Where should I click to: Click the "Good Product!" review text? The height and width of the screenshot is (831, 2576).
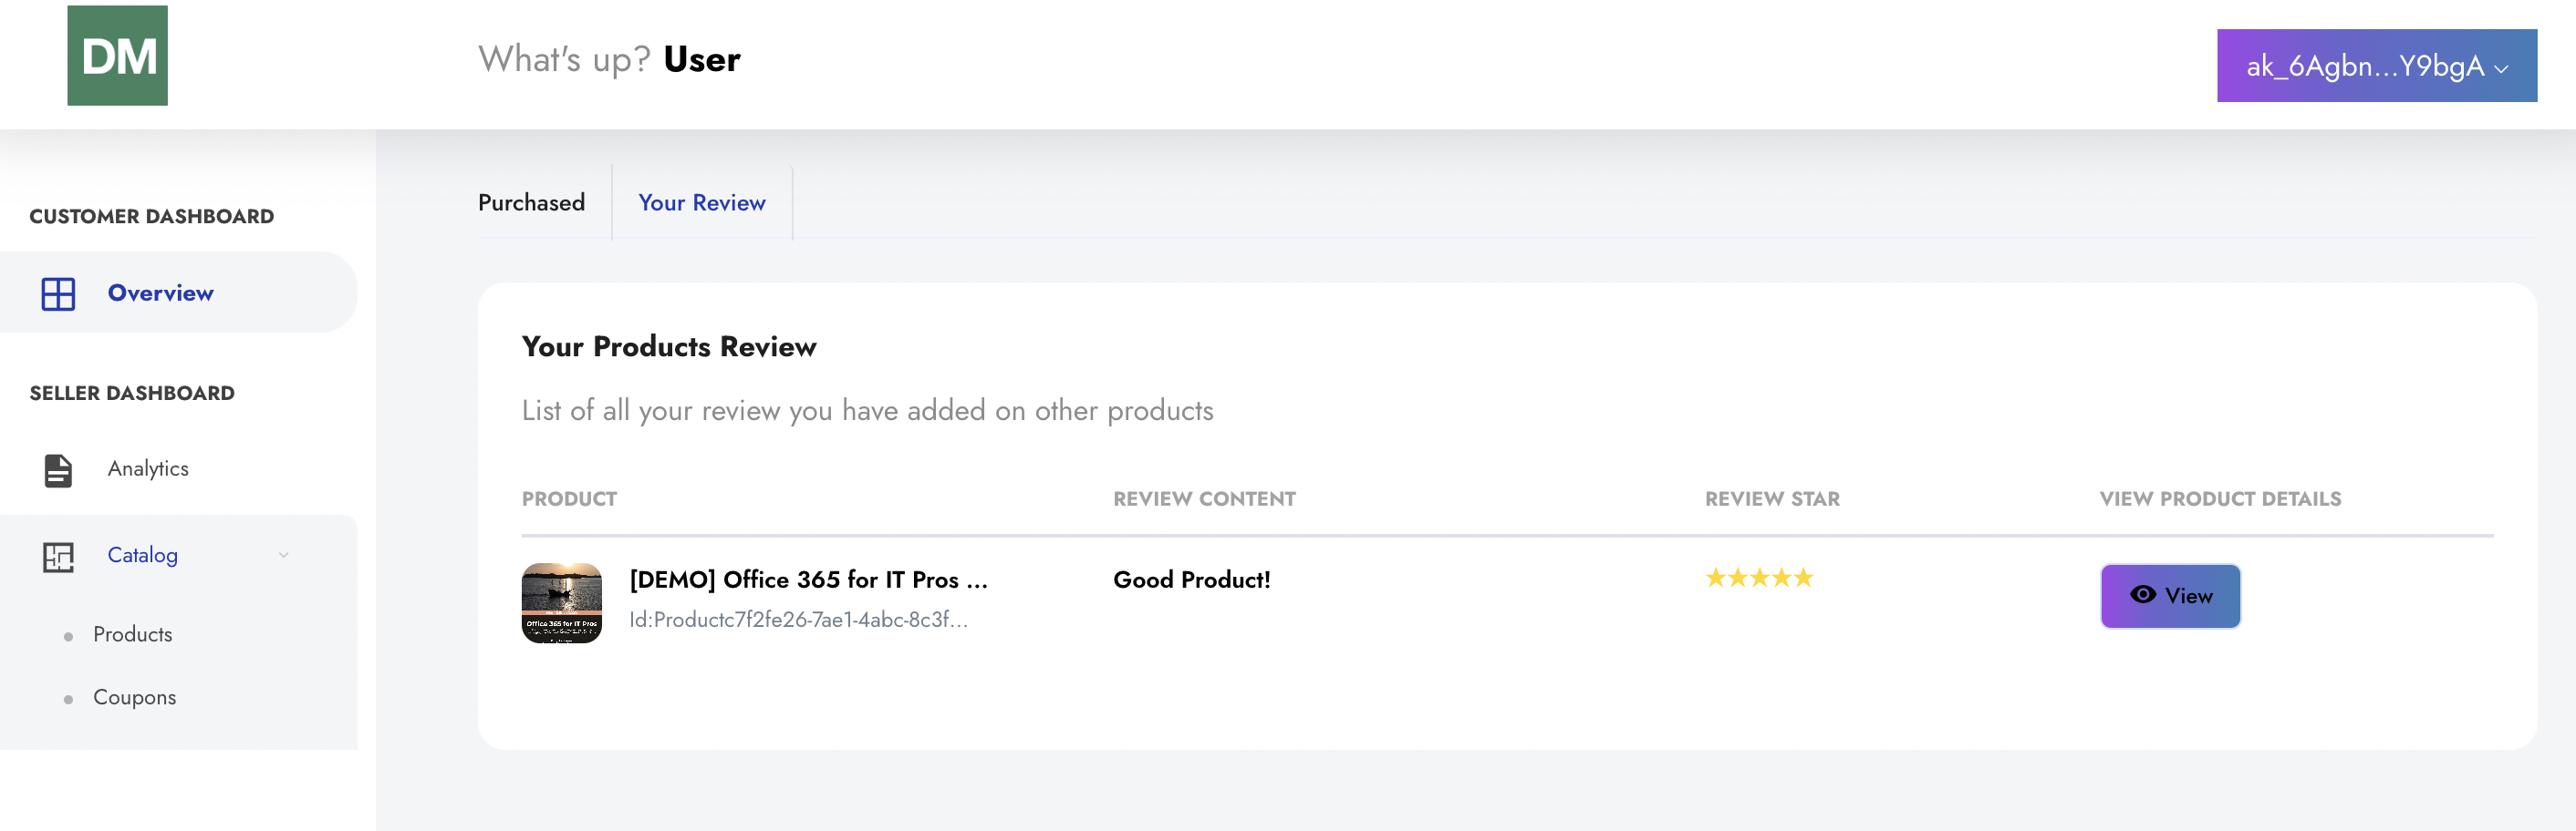pyautogui.click(x=1191, y=580)
